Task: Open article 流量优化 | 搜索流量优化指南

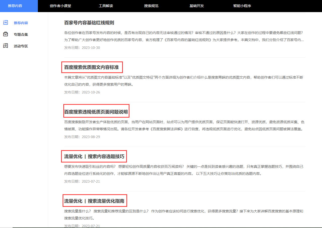Action: [x=94, y=201]
